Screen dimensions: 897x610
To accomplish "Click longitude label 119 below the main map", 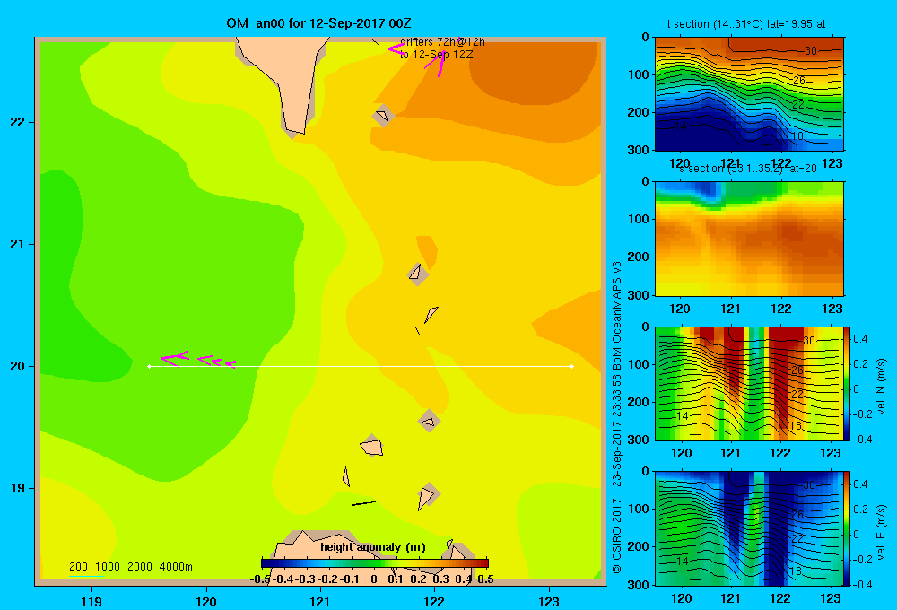I will pos(91,601).
